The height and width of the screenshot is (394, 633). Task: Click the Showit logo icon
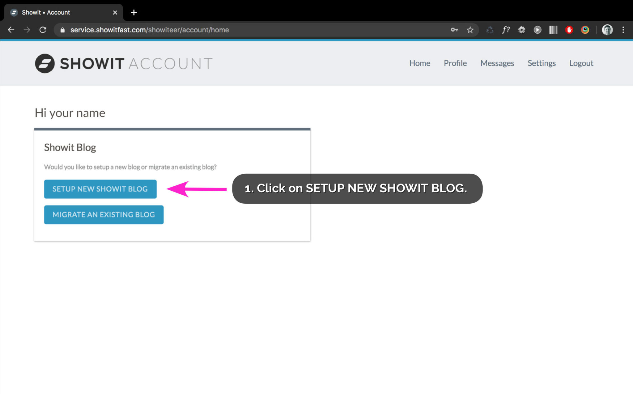pos(45,63)
